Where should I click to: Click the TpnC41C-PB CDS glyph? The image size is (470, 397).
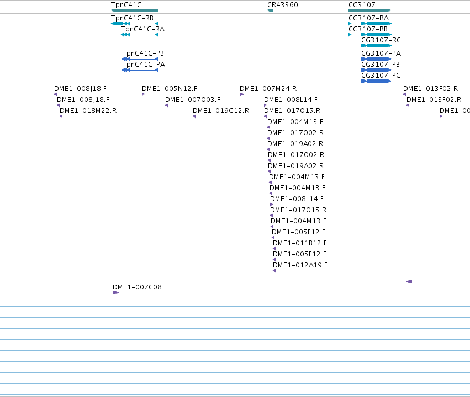(x=140, y=59)
